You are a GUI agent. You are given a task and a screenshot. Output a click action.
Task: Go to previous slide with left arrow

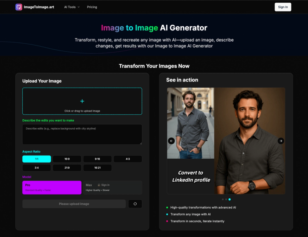point(171,141)
